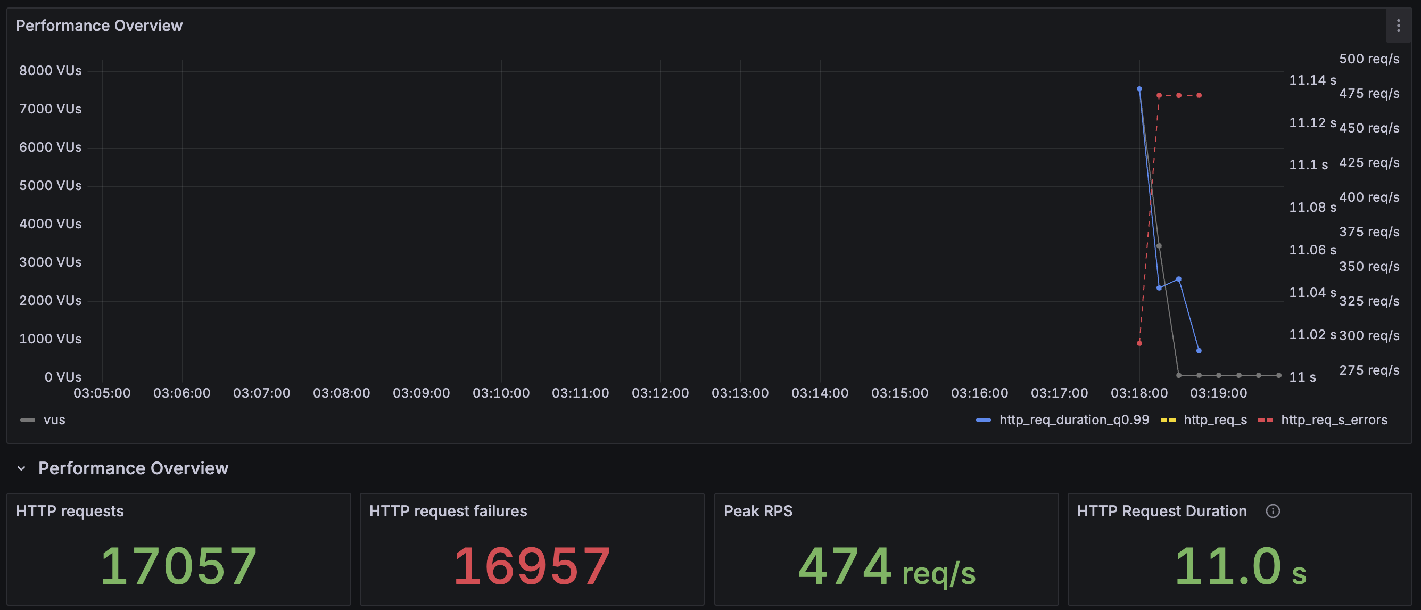Open the panel three-dot menu

click(x=1398, y=26)
